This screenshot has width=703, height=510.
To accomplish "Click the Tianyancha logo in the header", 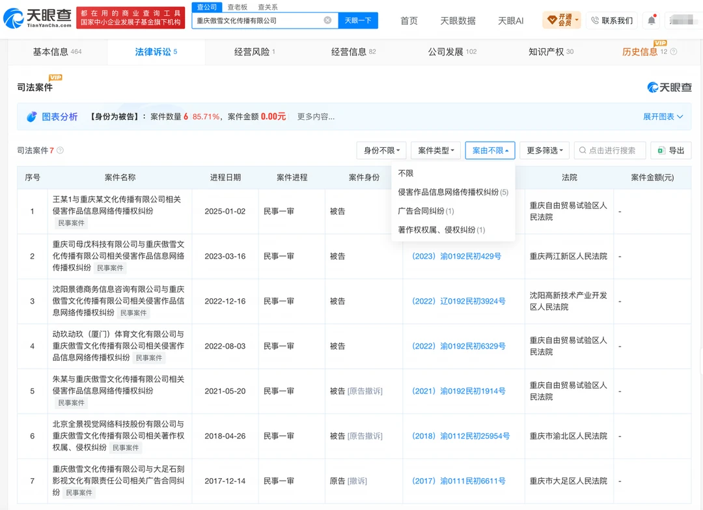I will (x=38, y=18).
